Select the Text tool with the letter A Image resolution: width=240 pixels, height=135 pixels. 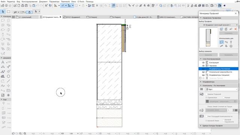[3, 62]
